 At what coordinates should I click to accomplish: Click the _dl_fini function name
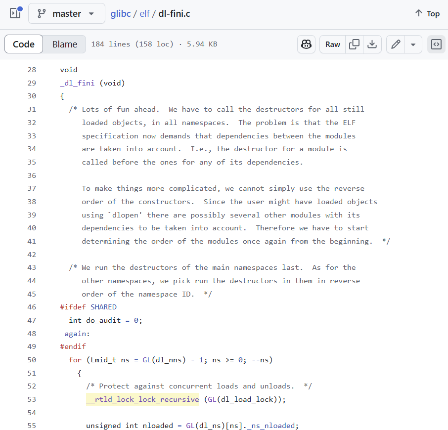77,83
